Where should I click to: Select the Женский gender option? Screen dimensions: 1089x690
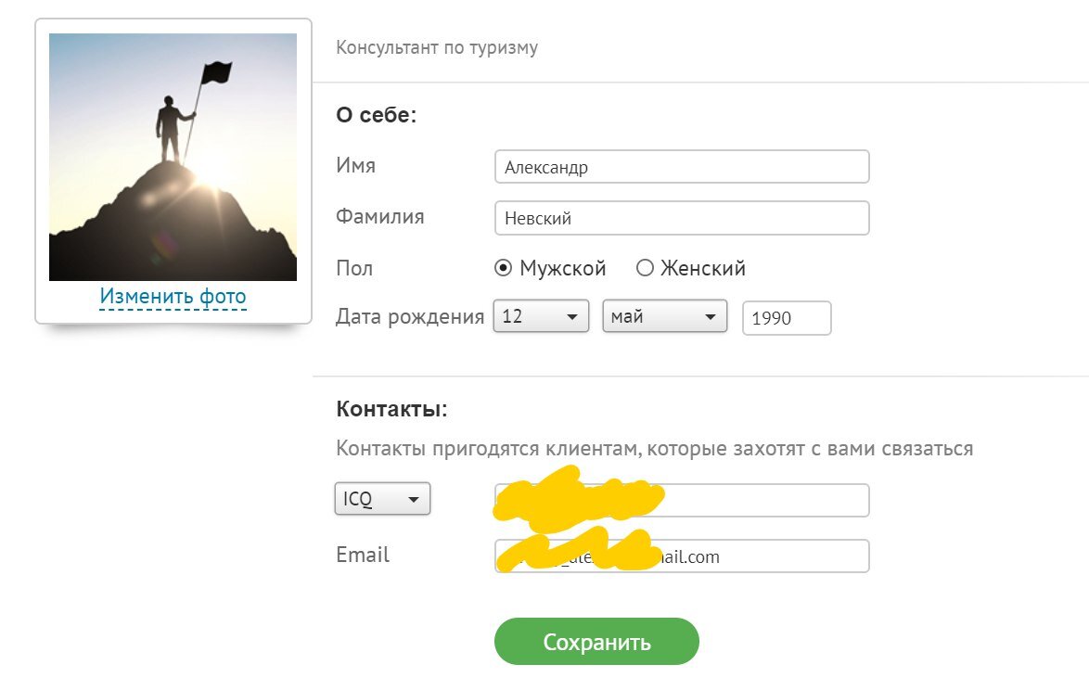coord(646,267)
